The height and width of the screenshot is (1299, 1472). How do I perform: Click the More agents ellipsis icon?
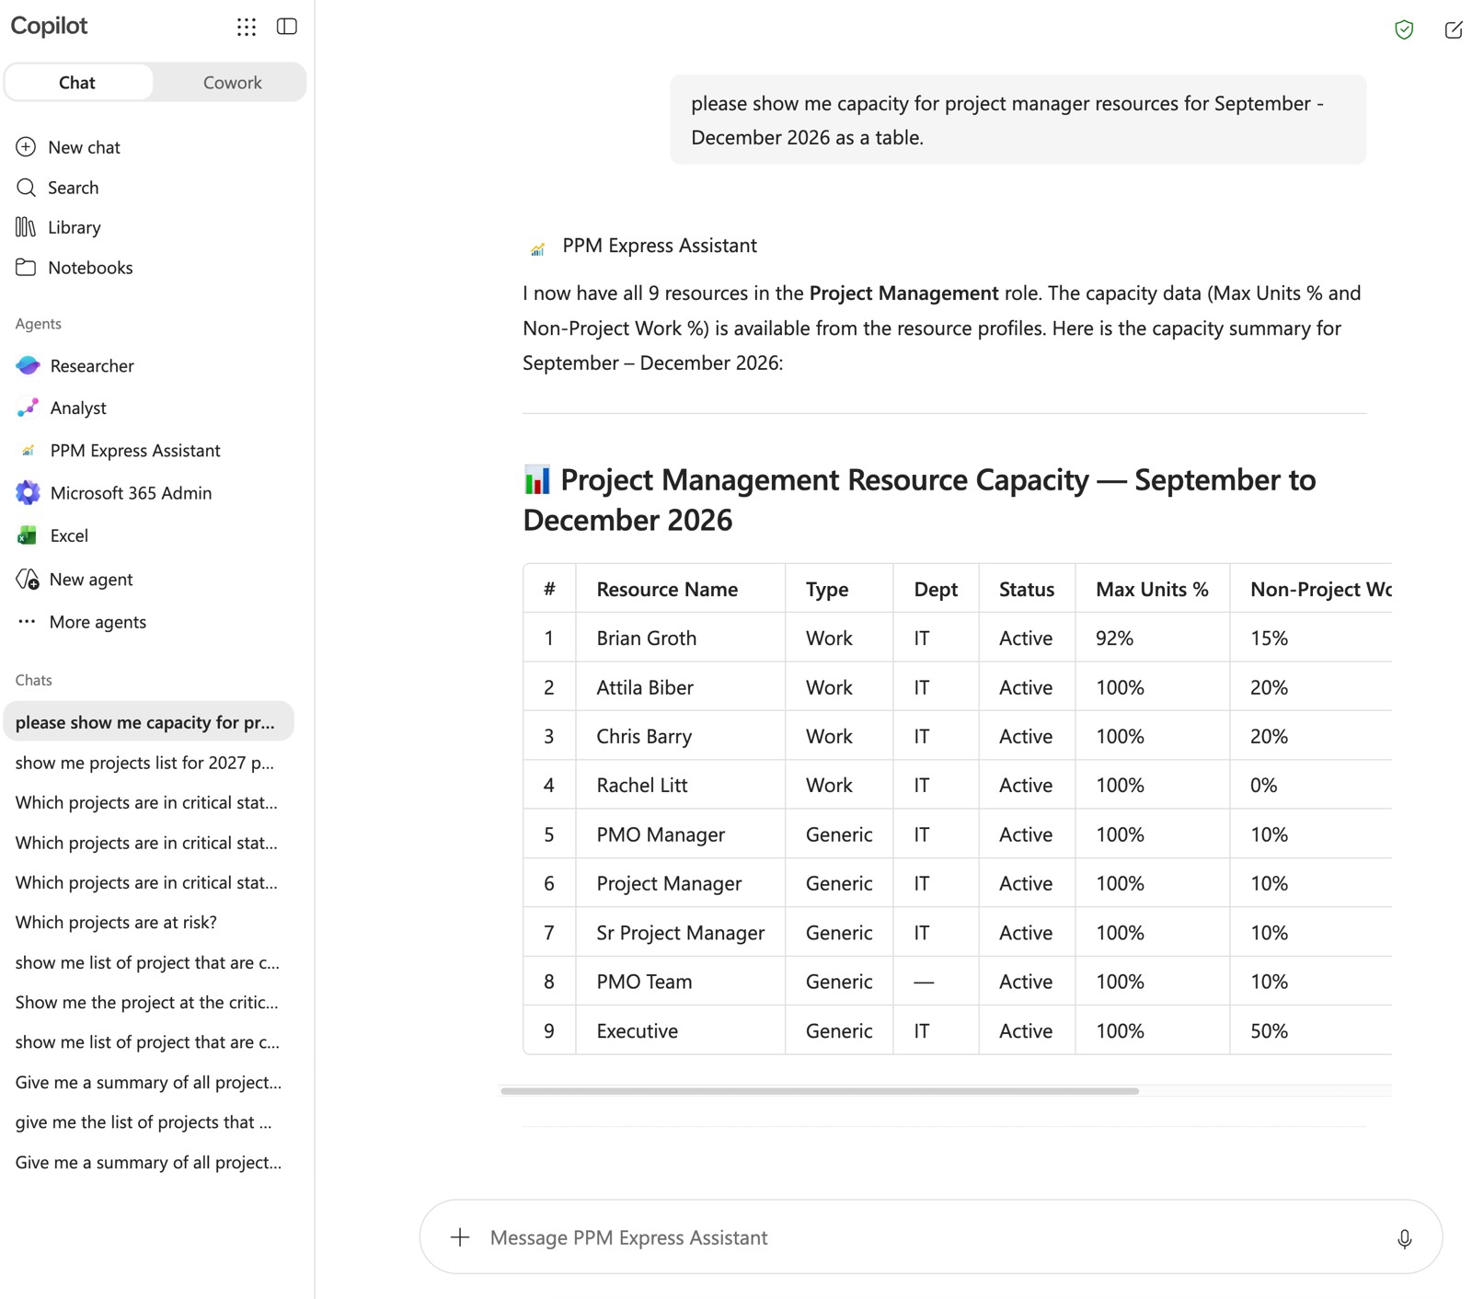click(27, 622)
